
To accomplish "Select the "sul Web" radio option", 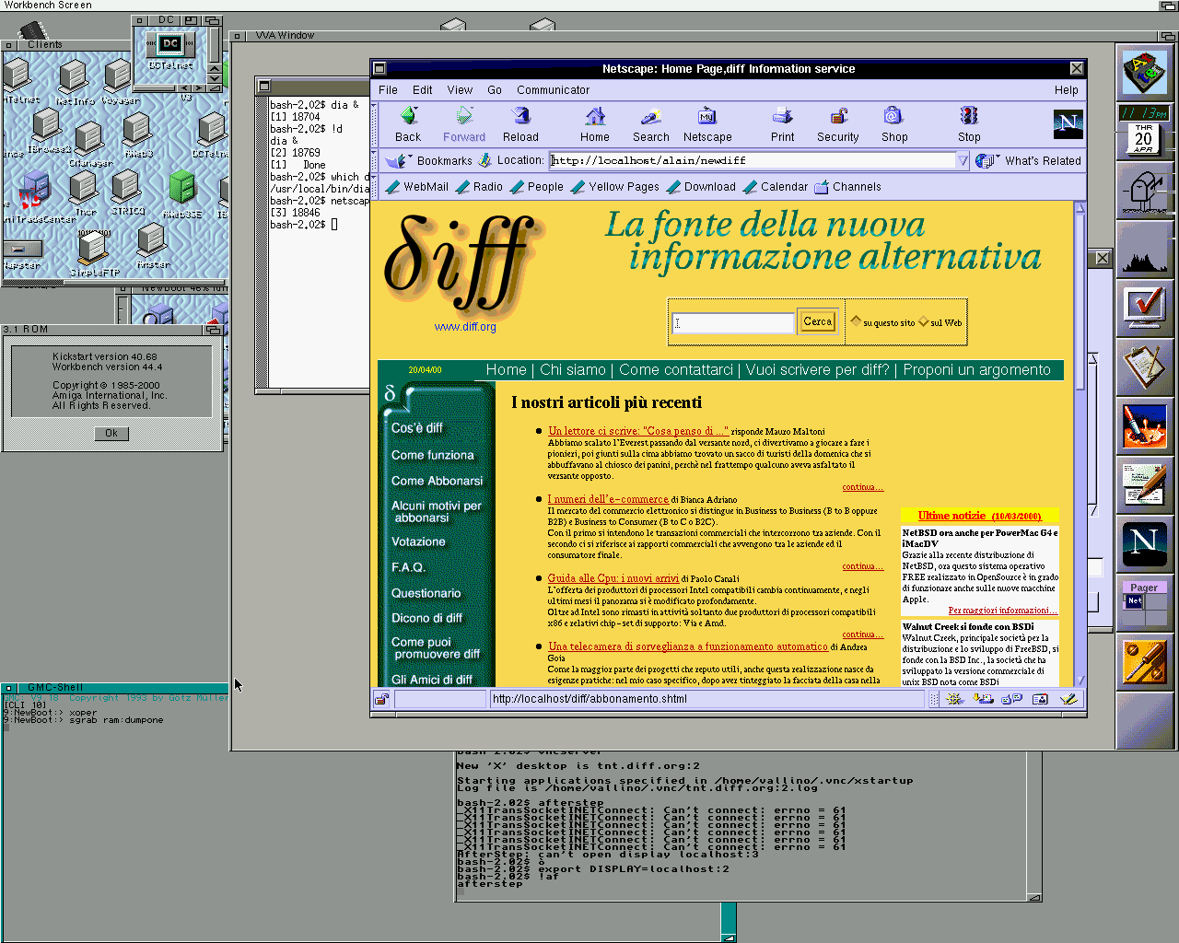I will (x=924, y=321).
